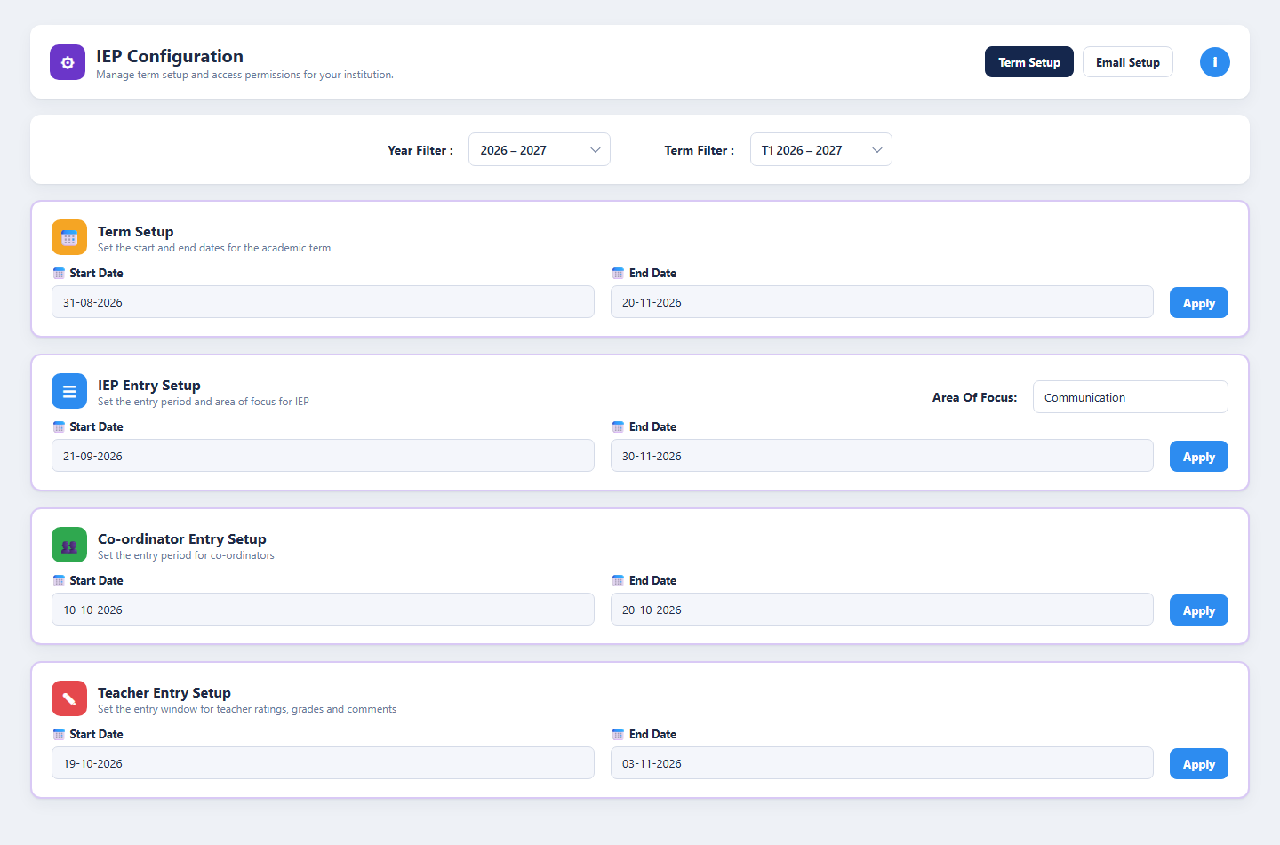The width and height of the screenshot is (1280, 845).
Task: Click calendar icon beside Teacher Entry End Date
Action: tap(618, 734)
